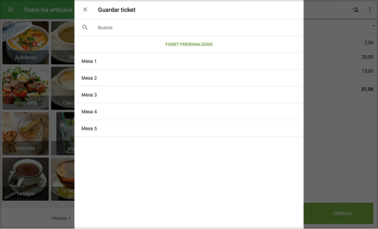Viewport: 378px width, 229px height.
Task: Type in the Buscar search field
Action: (x=189, y=27)
